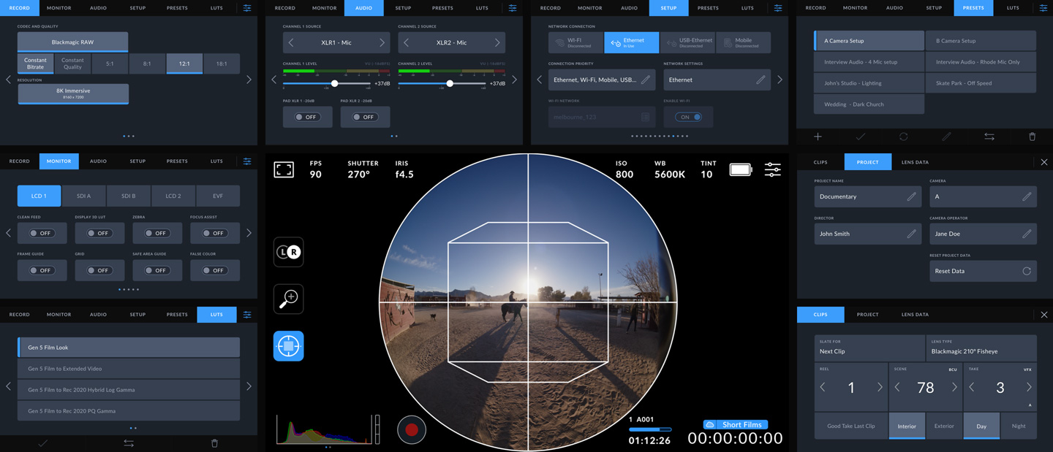Increase the Scene number with right arrow
The width and height of the screenshot is (1053, 452).
(x=954, y=388)
